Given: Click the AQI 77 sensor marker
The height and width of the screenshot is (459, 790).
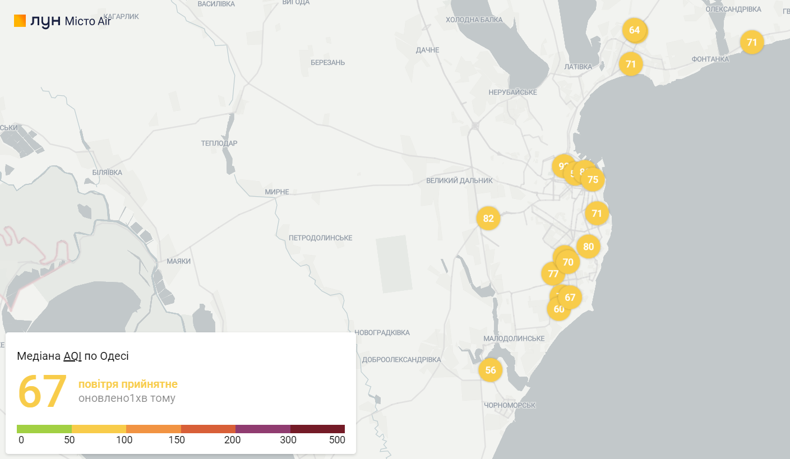Looking at the screenshot, I should click(x=552, y=274).
